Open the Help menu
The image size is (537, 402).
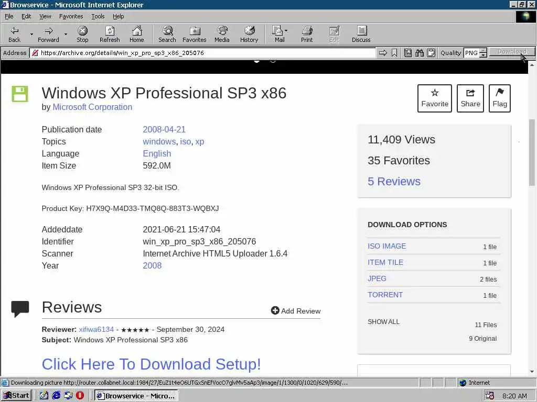pos(118,16)
